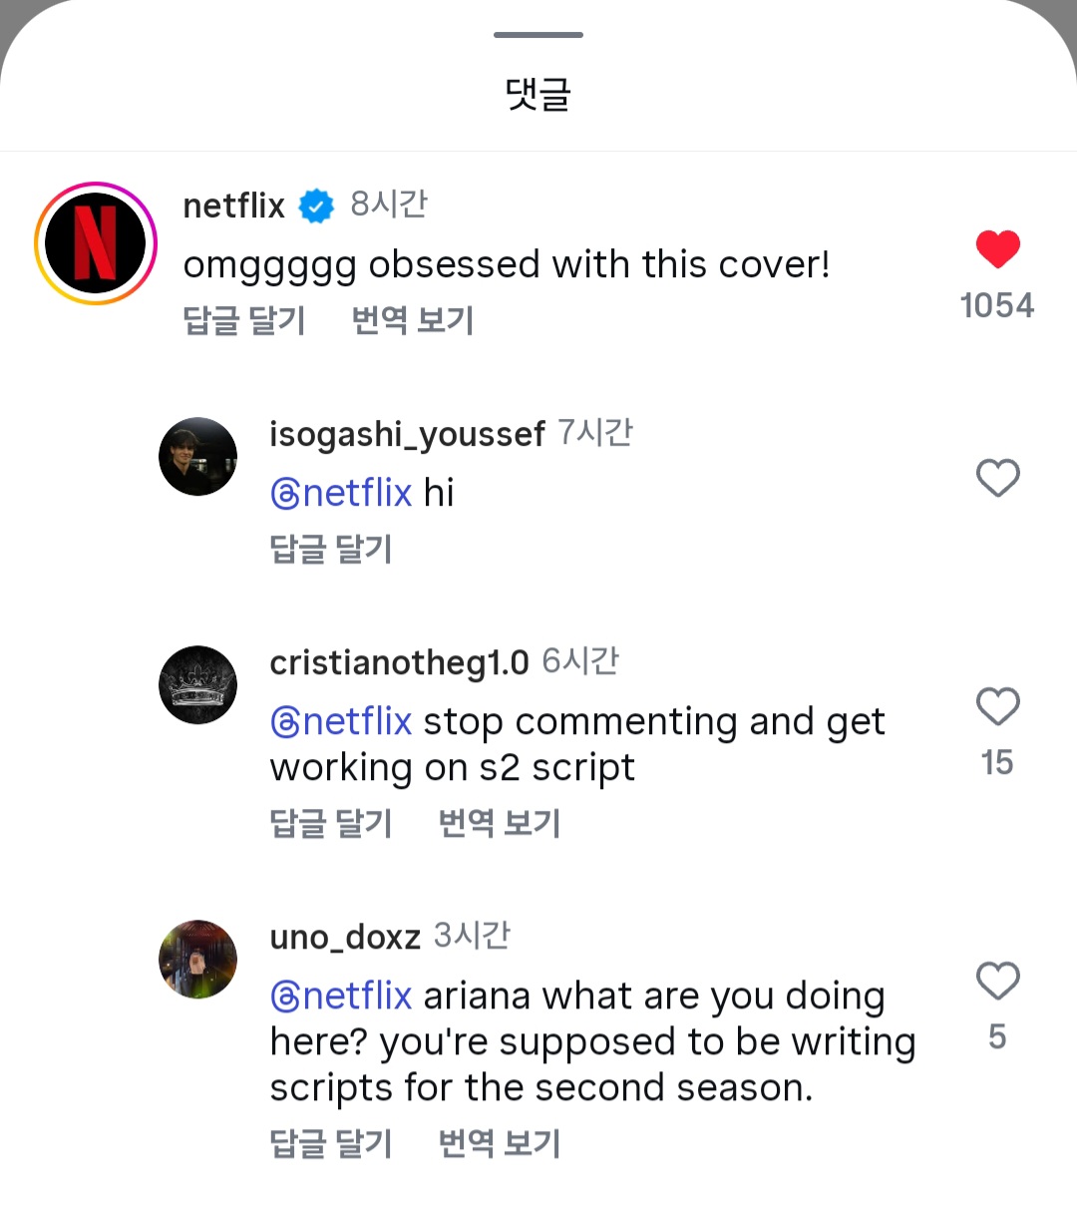Open the cristianotheg1.0 username link
The height and width of the screenshot is (1210, 1077).
399,662
